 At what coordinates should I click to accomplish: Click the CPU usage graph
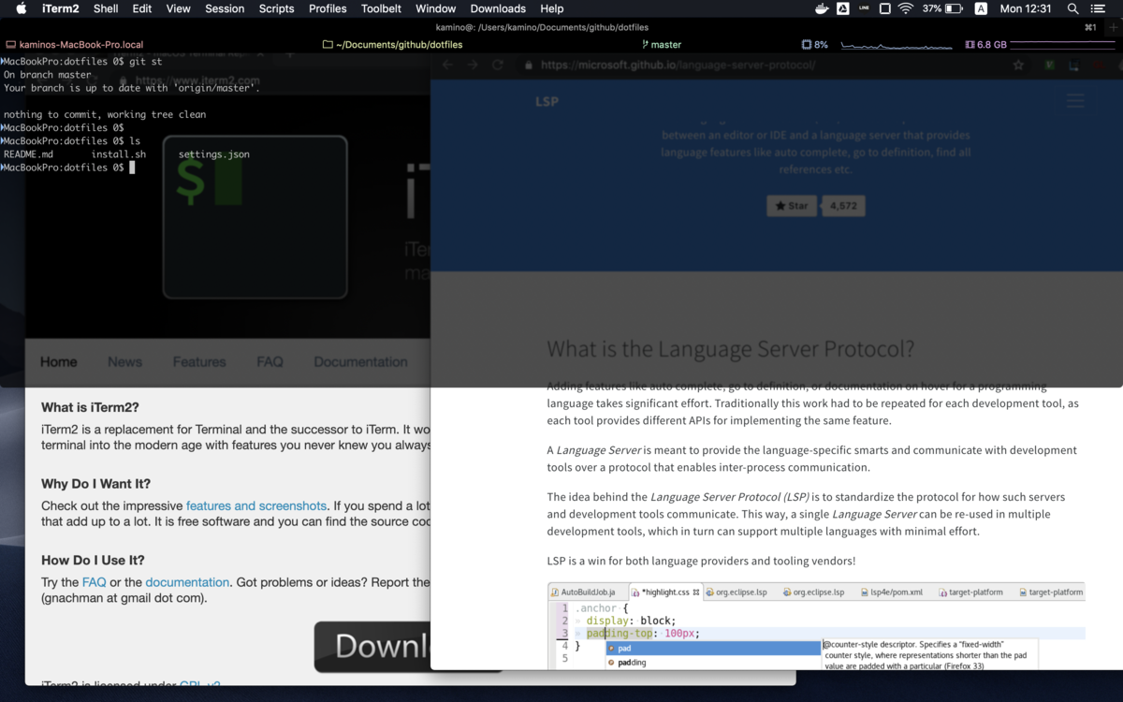click(x=897, y=44)
